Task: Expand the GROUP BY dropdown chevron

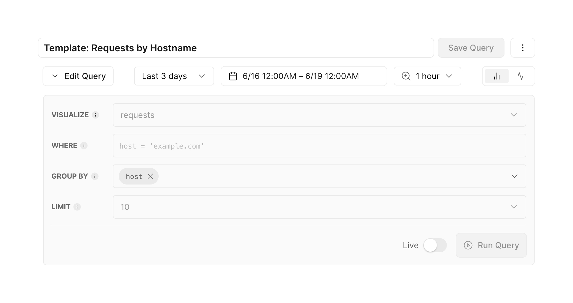Action: tap(514, 176)
